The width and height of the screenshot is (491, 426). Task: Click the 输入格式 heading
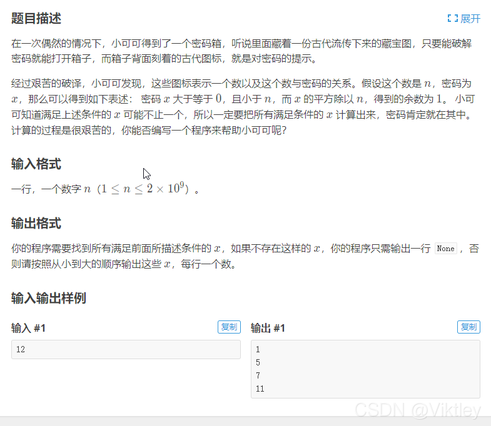click(36, 164)
